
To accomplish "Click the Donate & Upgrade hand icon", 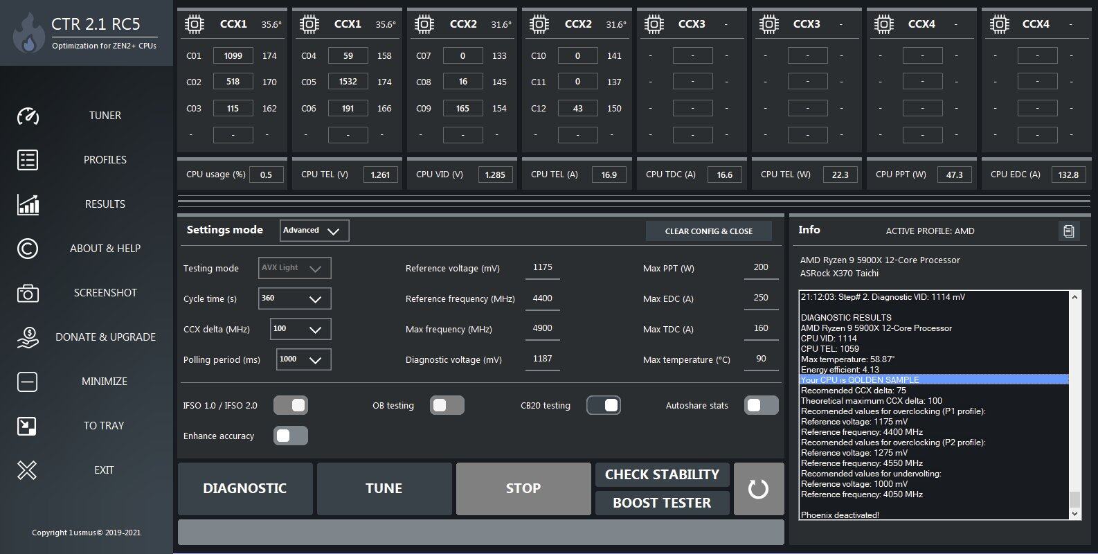I will (x=28, y=337).
